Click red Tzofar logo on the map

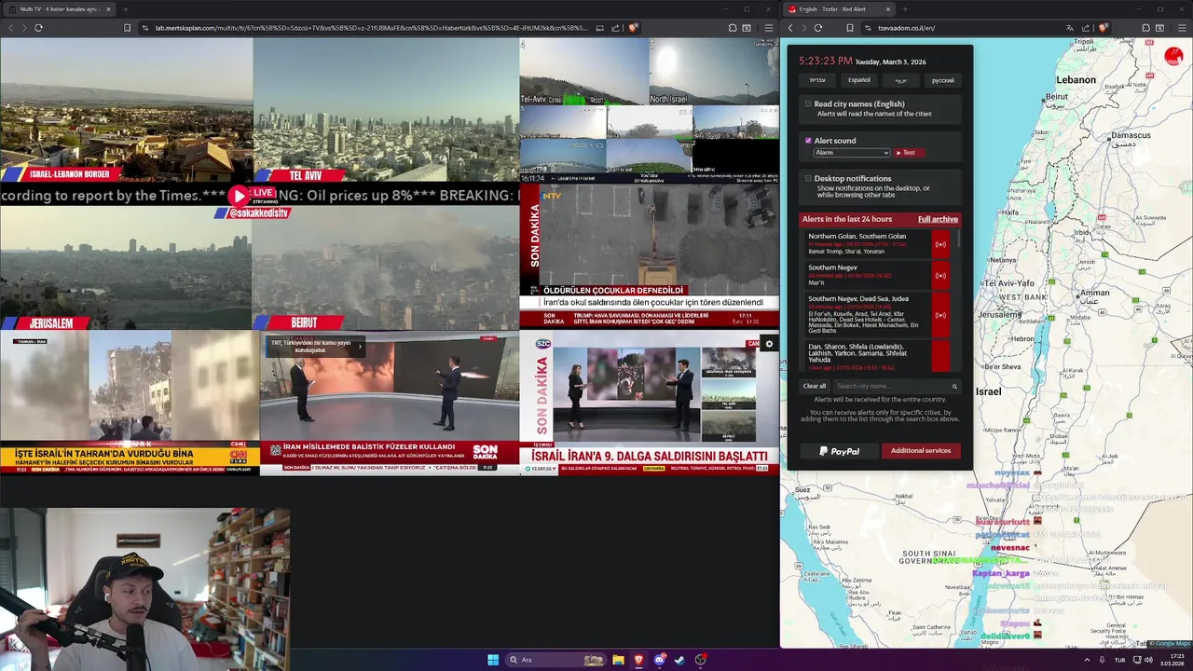[x=1173, y=56]
